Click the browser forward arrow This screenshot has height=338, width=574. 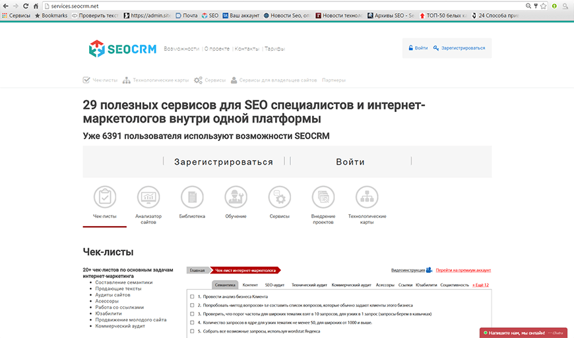pos(15,6)
